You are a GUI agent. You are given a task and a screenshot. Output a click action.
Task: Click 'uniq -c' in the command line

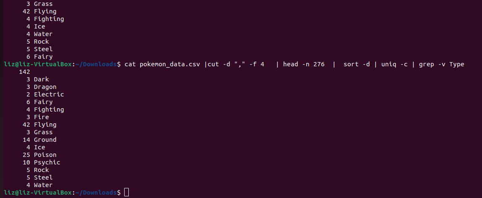pos(394,64)
